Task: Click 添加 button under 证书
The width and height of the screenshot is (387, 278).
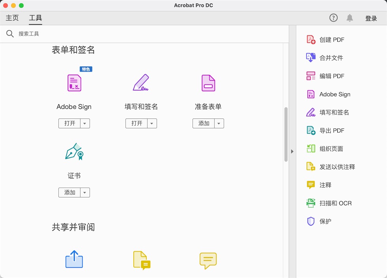Action: click(69, 192)
